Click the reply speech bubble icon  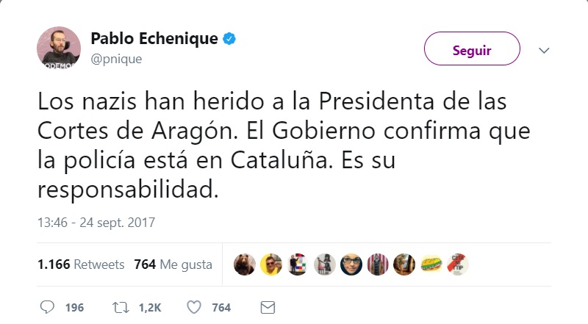click(x=47, y=307)
